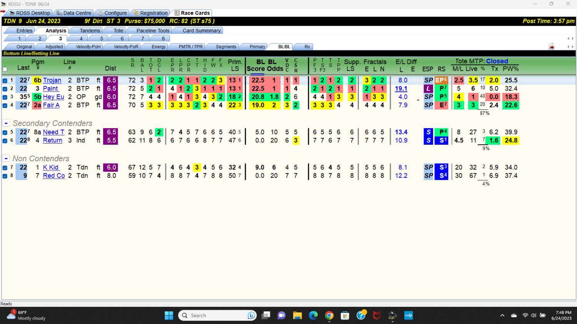Viewport: 577px width, 324px height.
Task: Toggle the checkbox for Return row
Action: pyautogui.click(x=5, y=141)
